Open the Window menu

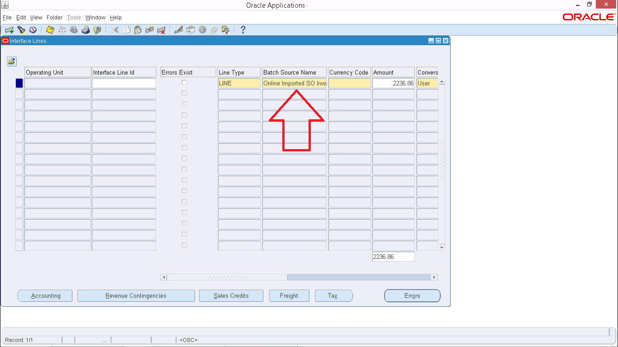point(95,18)
